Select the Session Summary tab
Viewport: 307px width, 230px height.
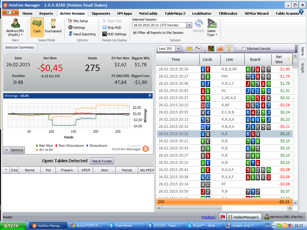19,47
